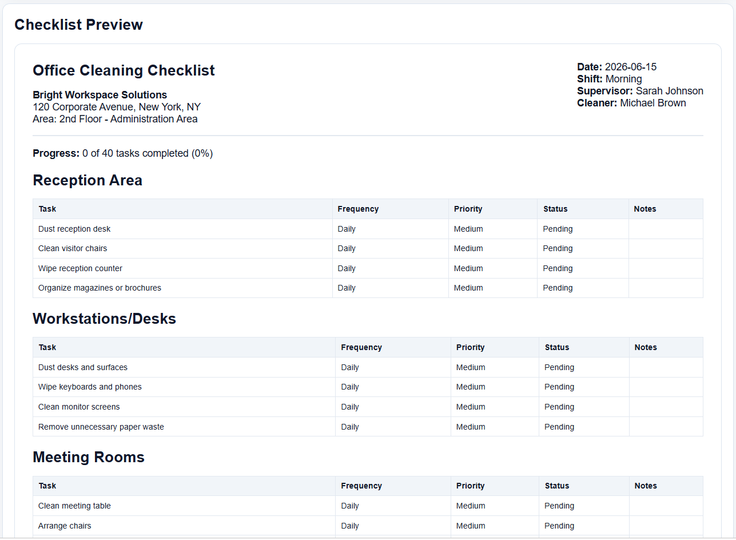Viewport: 736px width, 540px height.
Task: Click the Date 2026-06-15 entry
Action: [617, 67]
